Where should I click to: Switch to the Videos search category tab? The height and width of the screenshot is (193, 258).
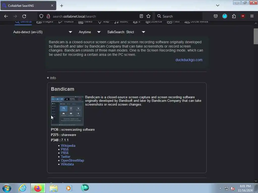(66, 22)
